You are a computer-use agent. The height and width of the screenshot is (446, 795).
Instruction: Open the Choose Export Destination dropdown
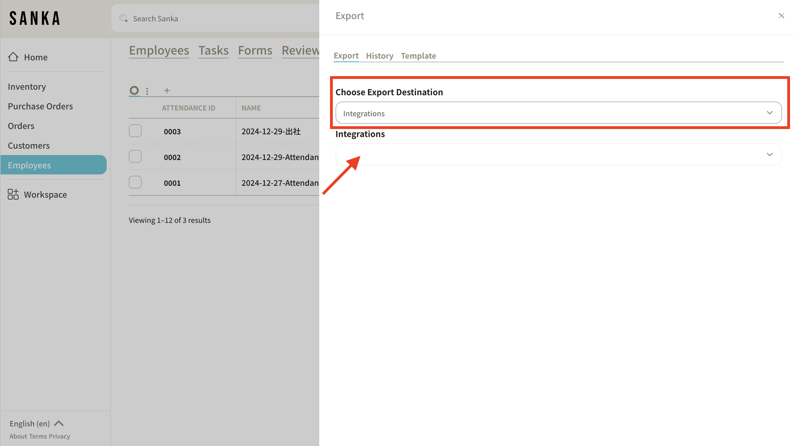(558, 113)
